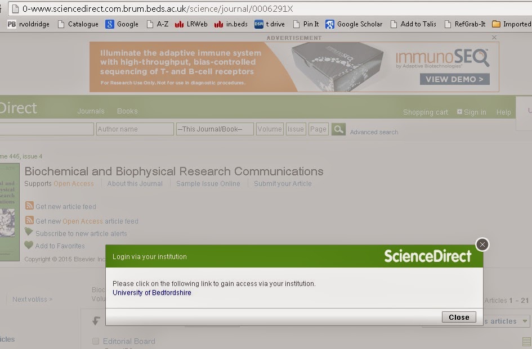This screenshot has height=349, width=532.
Task: Open the Shopping cart
Action: tap(425, 112)
